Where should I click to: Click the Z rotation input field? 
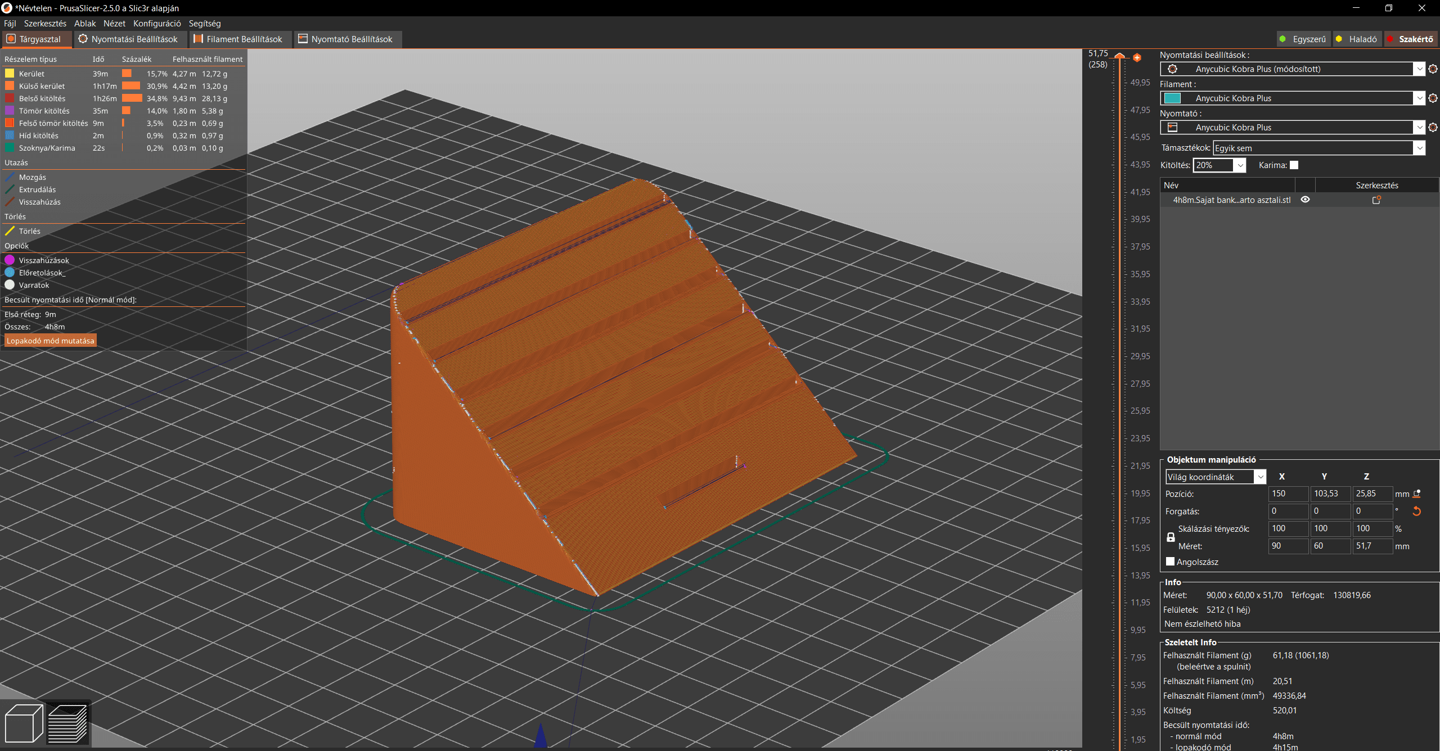(x=1372, y=511)
